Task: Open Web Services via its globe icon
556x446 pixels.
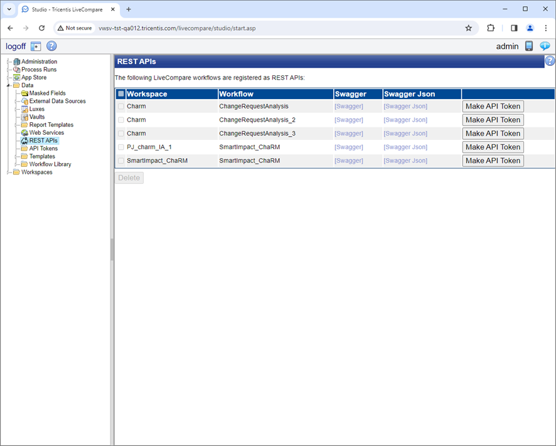Action: click(x=26, y=132)
